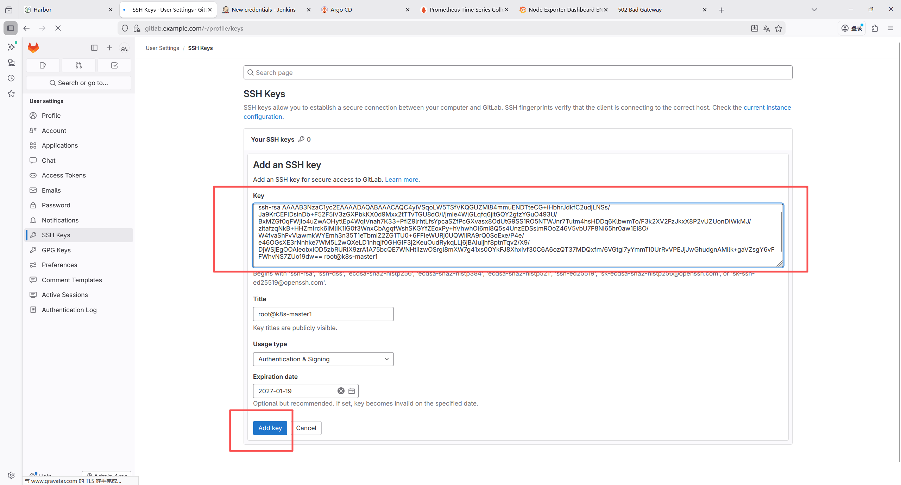This screenshot has height=485, width=901.
Task: Click the Add key button
Action: coord(270,428)
